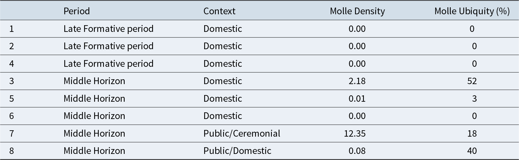Click the Period column header

point(76,11)
